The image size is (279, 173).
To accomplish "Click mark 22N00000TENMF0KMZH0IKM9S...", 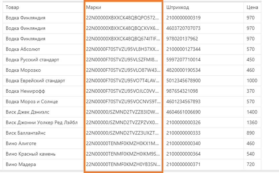I will [x=123, y=154].
